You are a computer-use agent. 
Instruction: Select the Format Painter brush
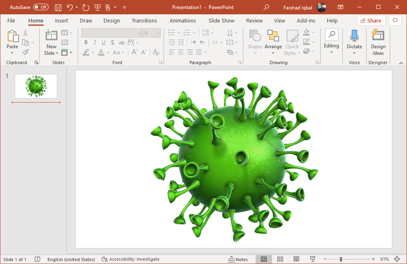[x=25, y=52]
